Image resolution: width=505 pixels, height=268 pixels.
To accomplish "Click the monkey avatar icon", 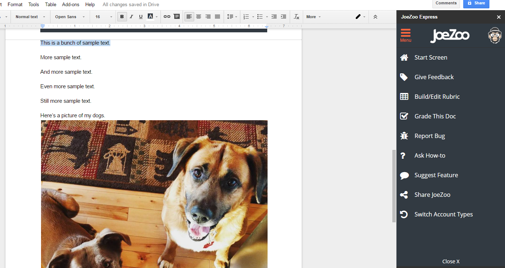I will 494,35.
